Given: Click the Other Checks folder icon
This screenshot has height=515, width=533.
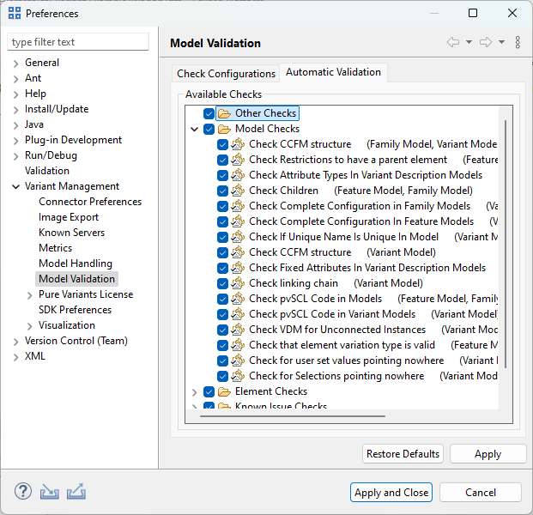Looking at the screenshot, I should pyautogui.click(x=225, y=113).
